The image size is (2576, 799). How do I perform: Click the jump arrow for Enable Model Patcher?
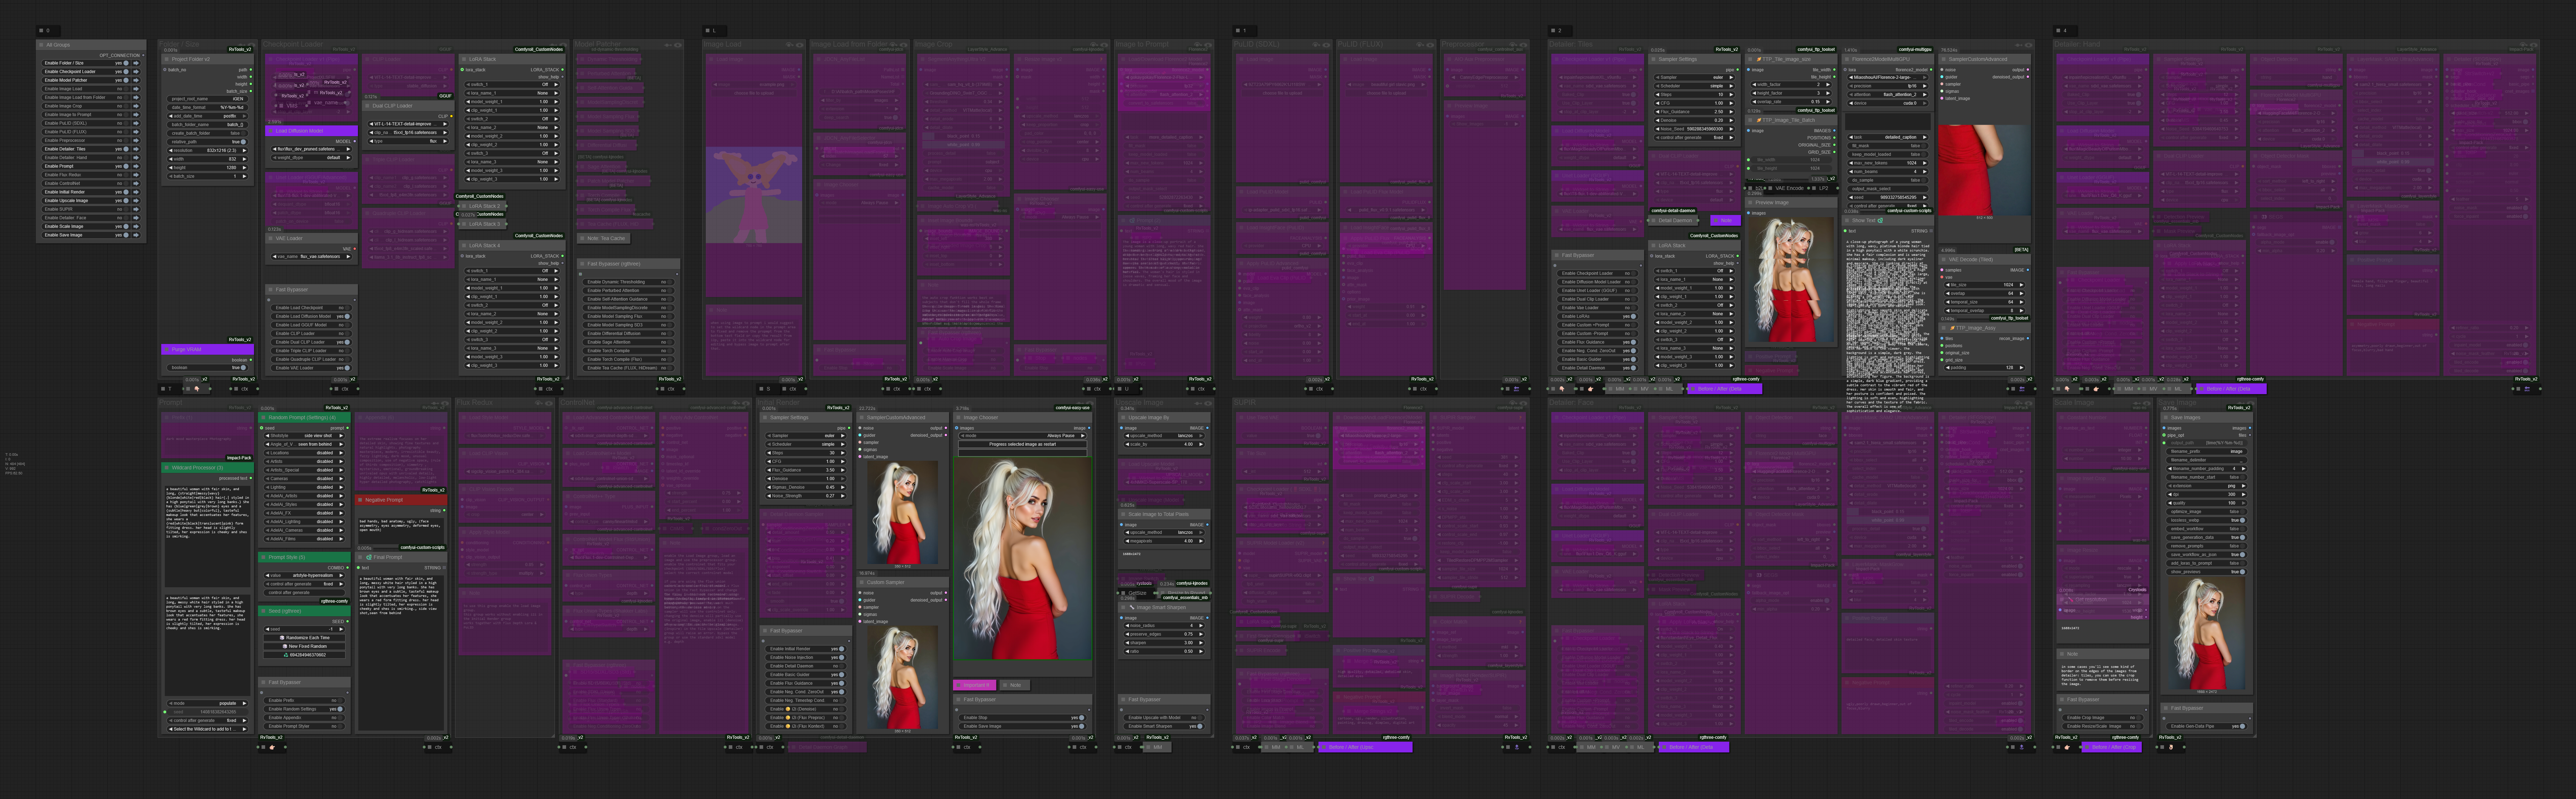[x=137, y=80]
